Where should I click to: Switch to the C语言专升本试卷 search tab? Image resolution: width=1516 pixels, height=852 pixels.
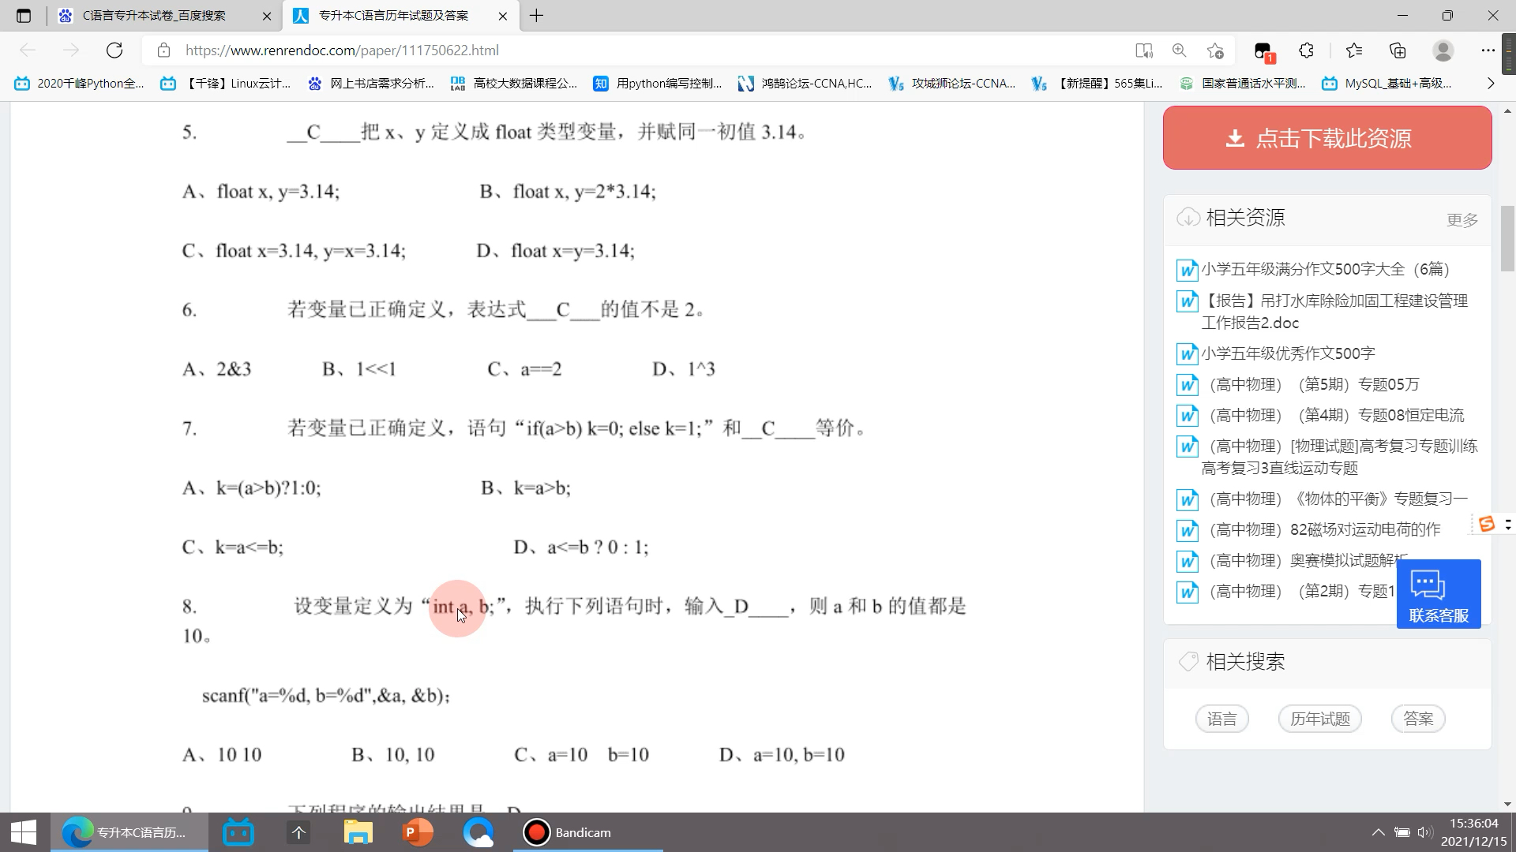(x=154, y=15)
